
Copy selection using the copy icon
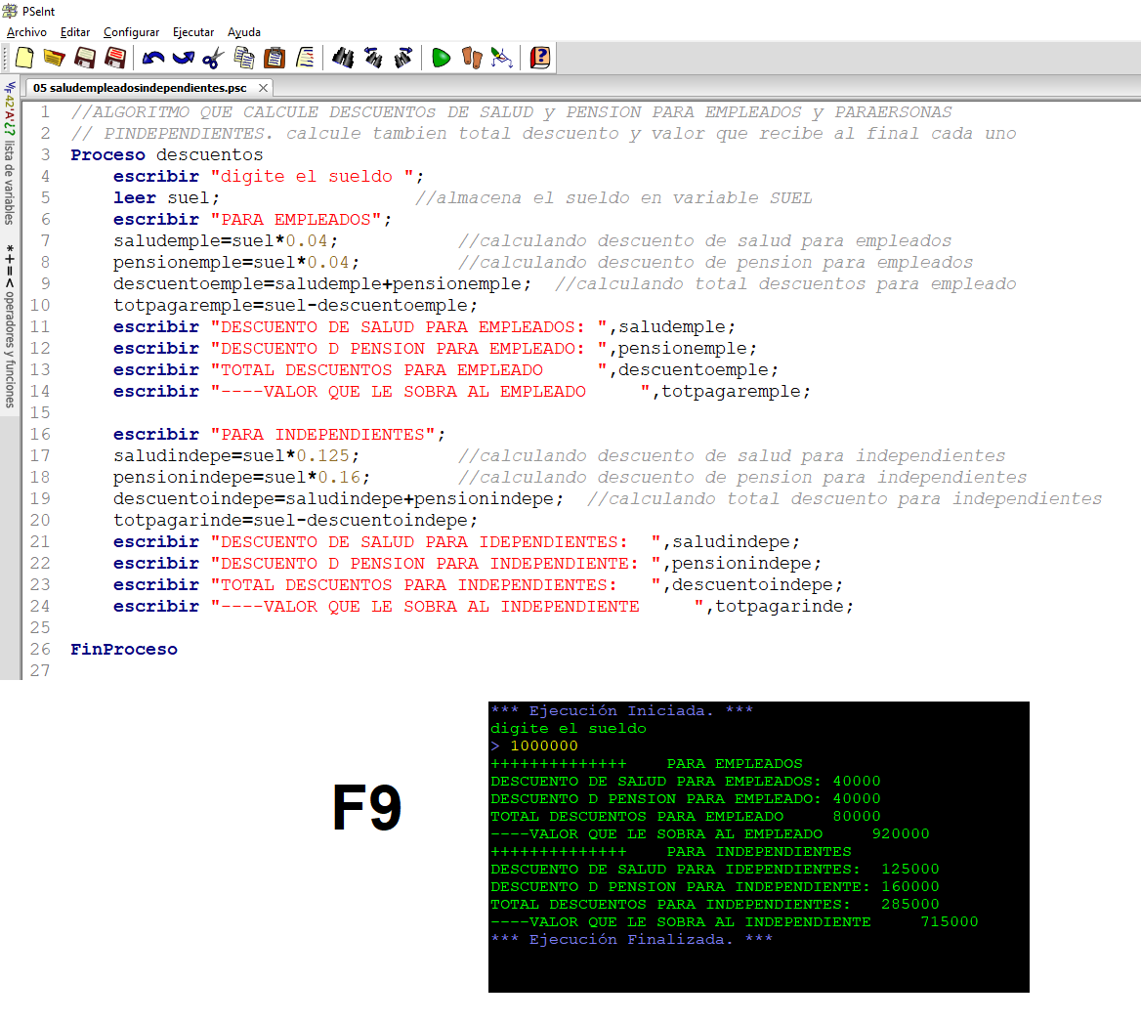click(x=244, y=58)
